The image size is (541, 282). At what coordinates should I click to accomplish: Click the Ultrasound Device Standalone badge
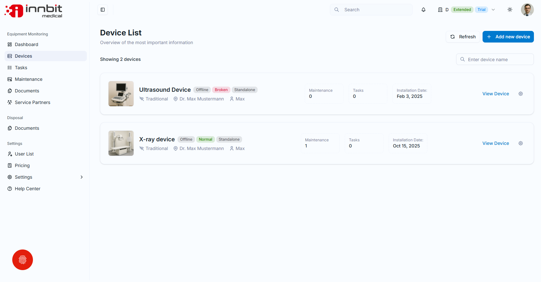point(245,90)
